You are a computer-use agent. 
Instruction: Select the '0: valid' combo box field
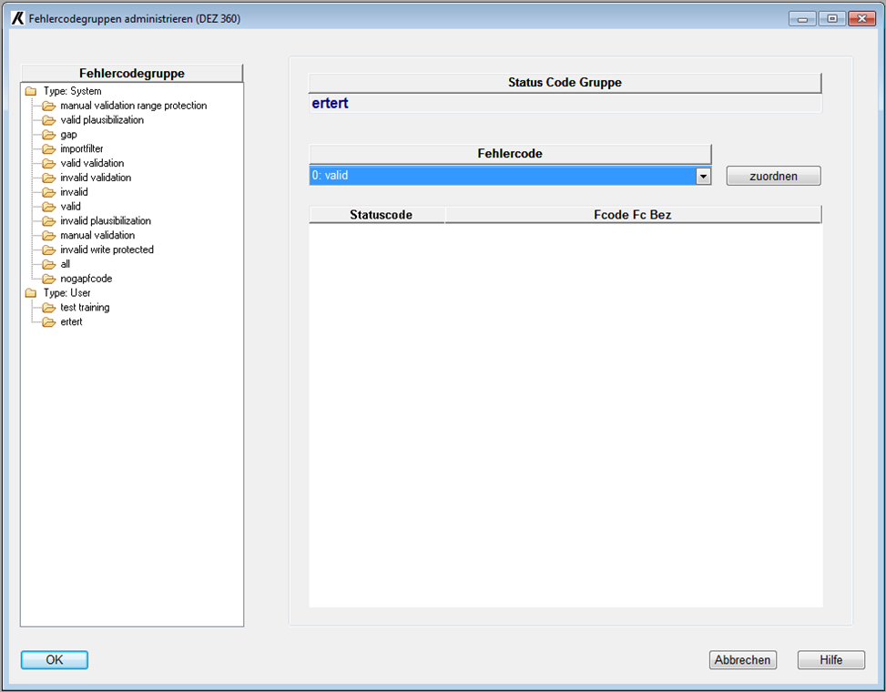pos(502,177)
